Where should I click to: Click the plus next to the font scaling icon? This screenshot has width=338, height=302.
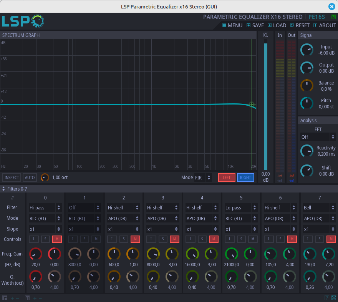[x=35, y=298]
